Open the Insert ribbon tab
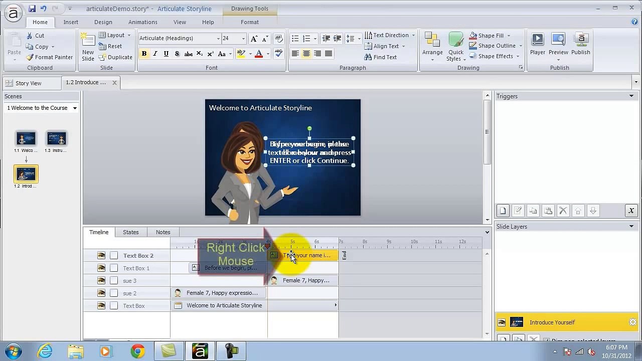This screenshot has width=642, height=361. (71, 22)
